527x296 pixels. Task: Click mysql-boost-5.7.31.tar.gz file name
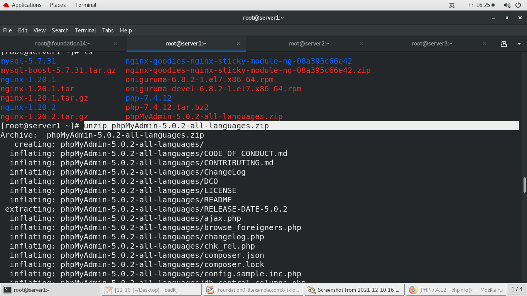[58, 70]
